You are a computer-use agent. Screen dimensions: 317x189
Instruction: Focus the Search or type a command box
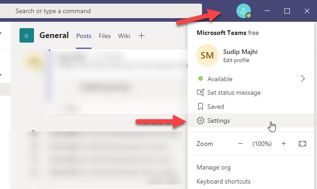[x=101, y=11]
